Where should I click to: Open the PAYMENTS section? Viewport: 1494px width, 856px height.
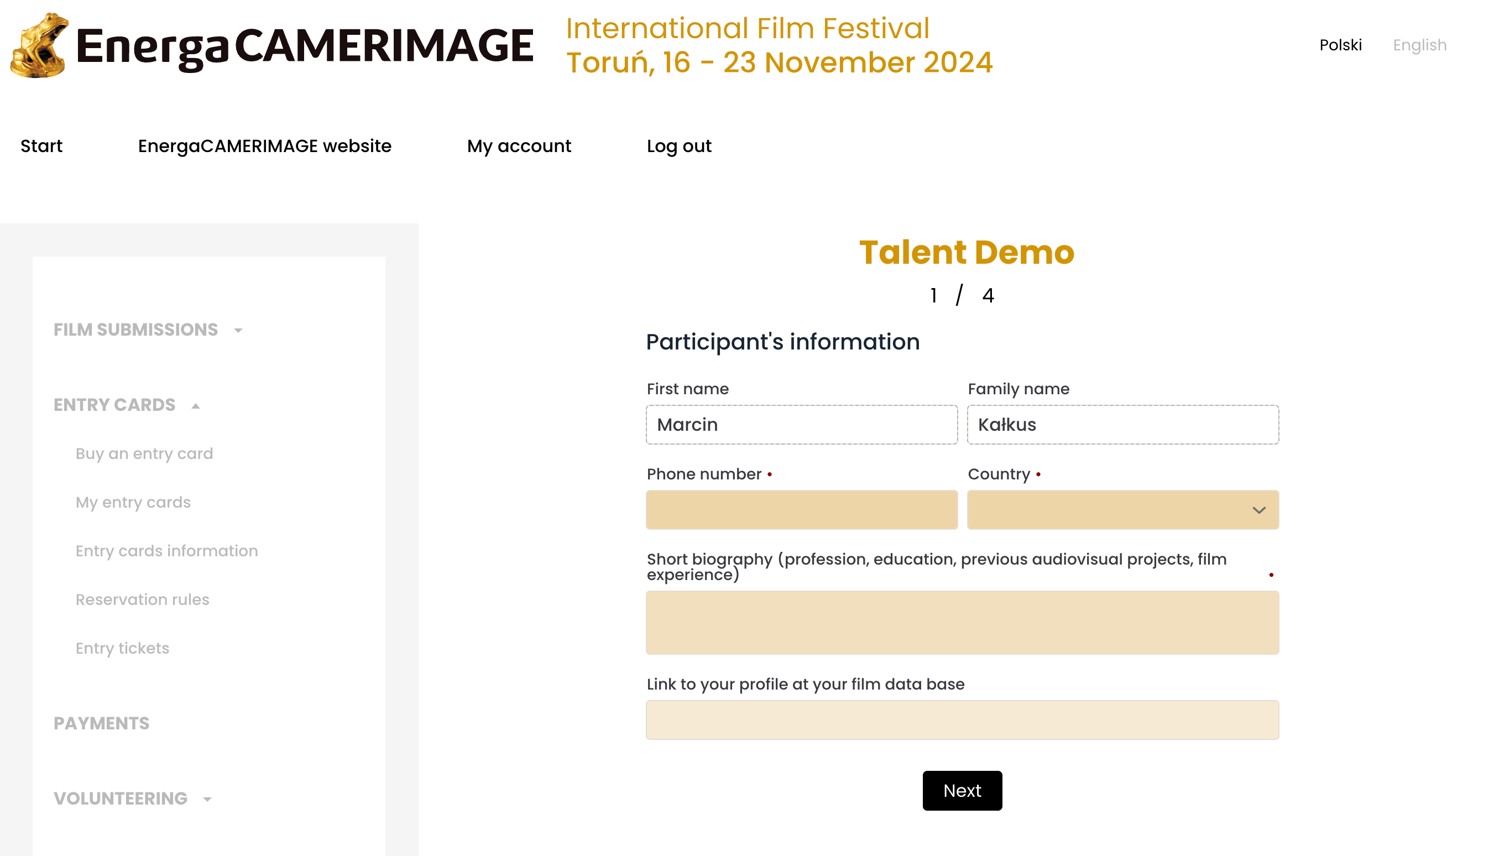click(x=102, y=723)
